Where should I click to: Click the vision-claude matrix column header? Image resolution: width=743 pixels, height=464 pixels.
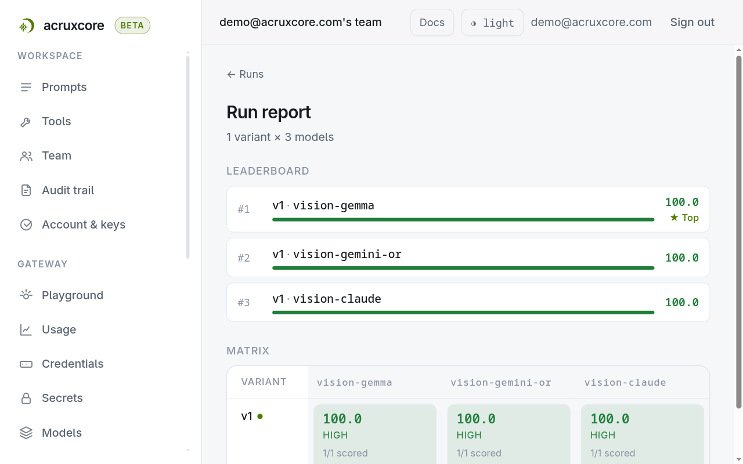click(625, 383)
